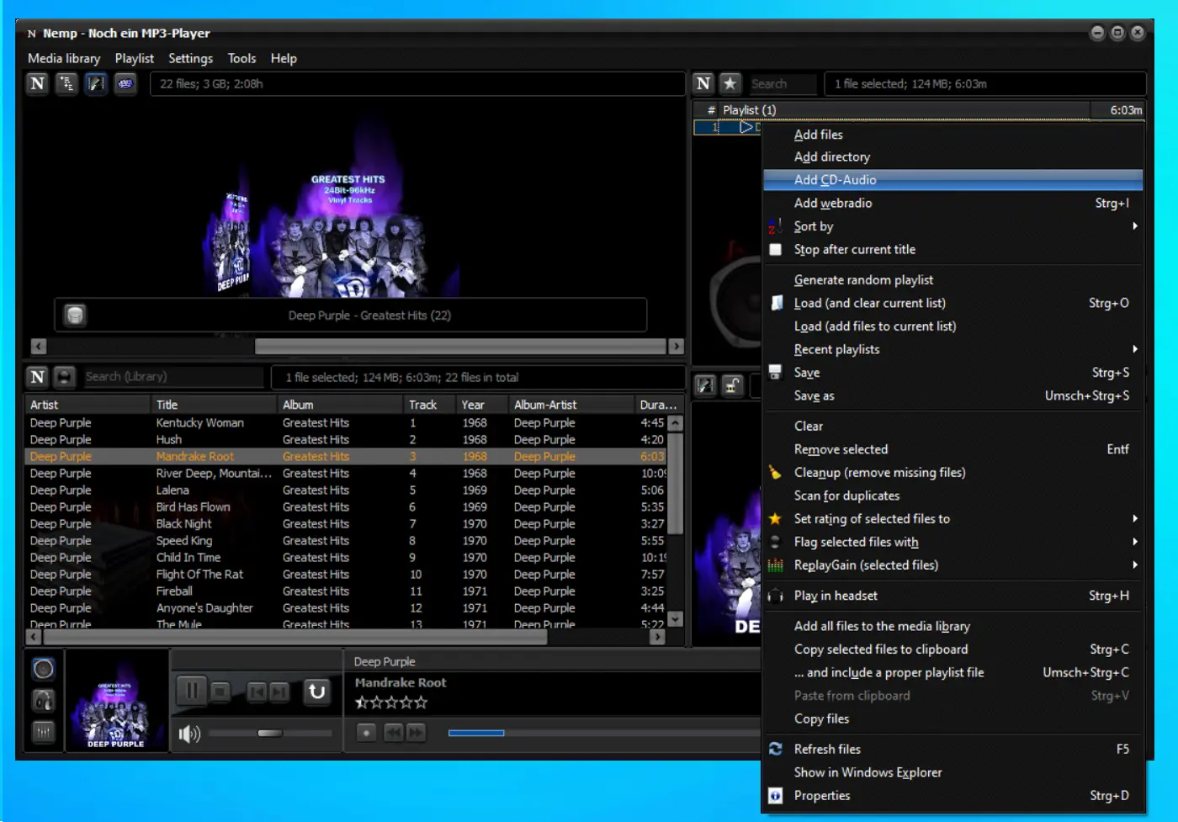This screenshot has height=822, width=1178.
Task: Click the library search input field
Action: click(173, 377)
